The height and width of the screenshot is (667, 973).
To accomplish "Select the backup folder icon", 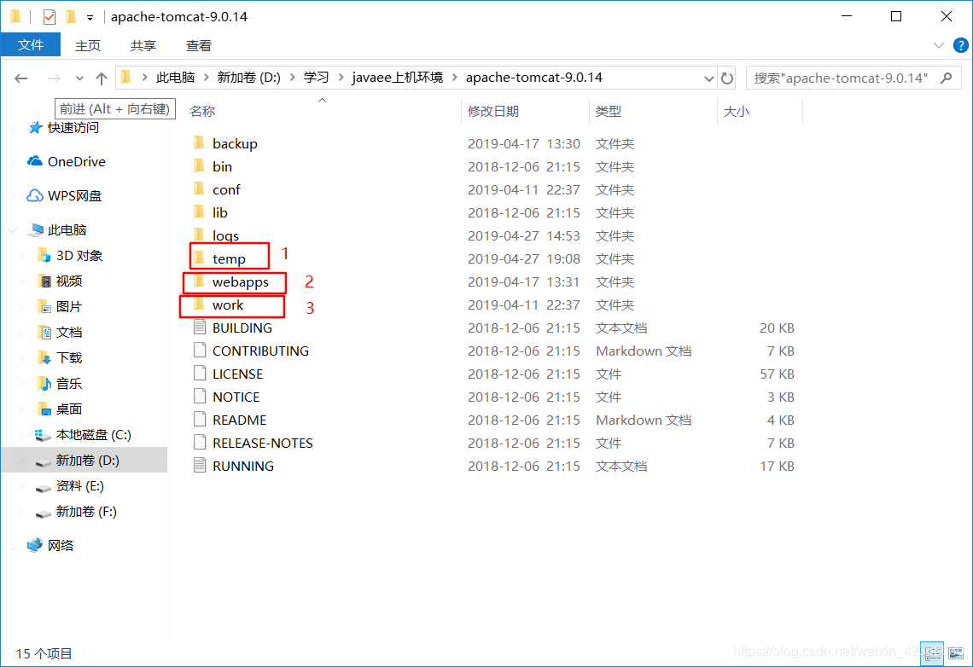I will pos(199,143).
